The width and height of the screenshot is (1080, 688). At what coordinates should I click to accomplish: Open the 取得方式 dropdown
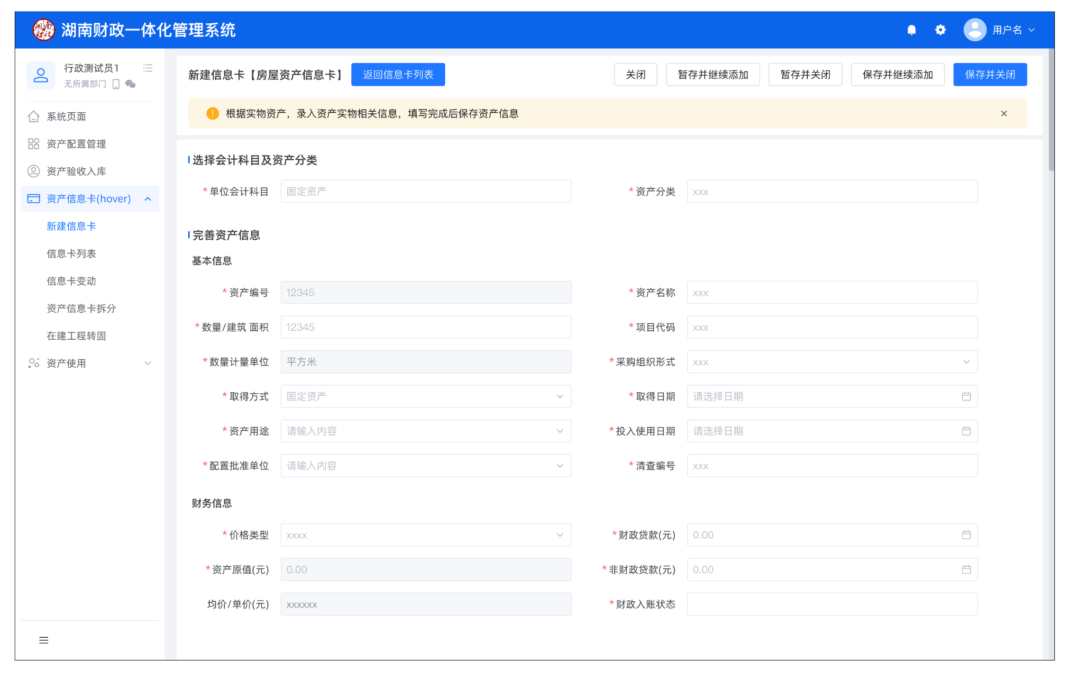(425, 396)
